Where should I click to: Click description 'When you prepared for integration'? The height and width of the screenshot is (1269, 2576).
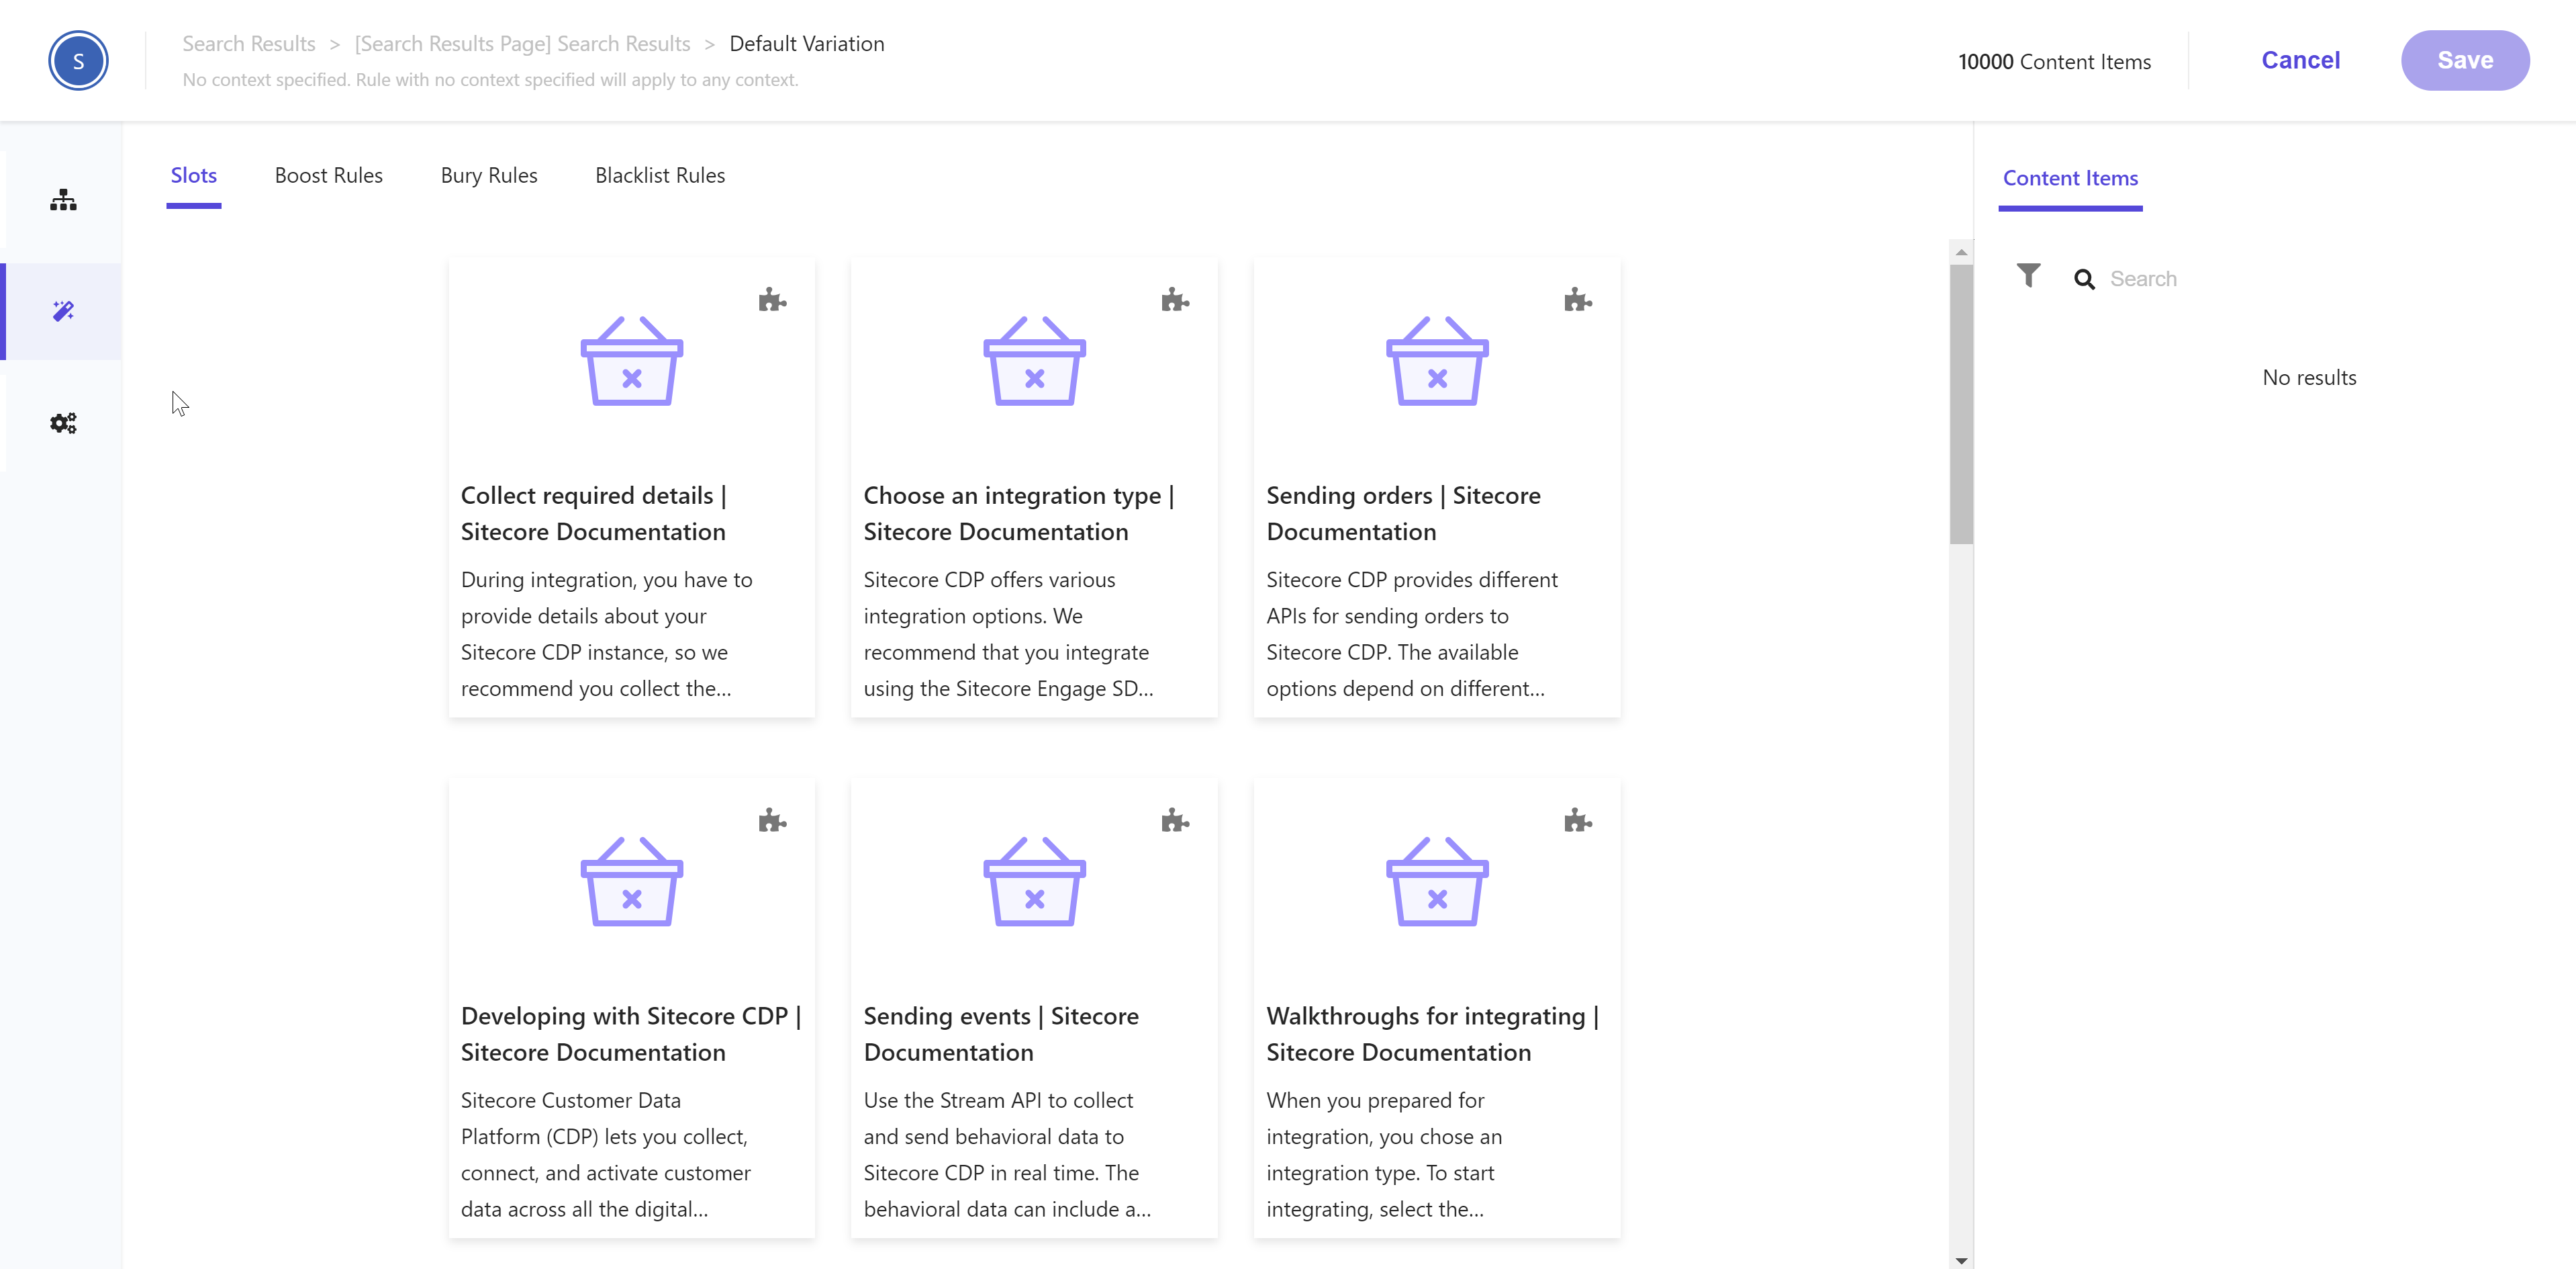pos(1384,1155)
